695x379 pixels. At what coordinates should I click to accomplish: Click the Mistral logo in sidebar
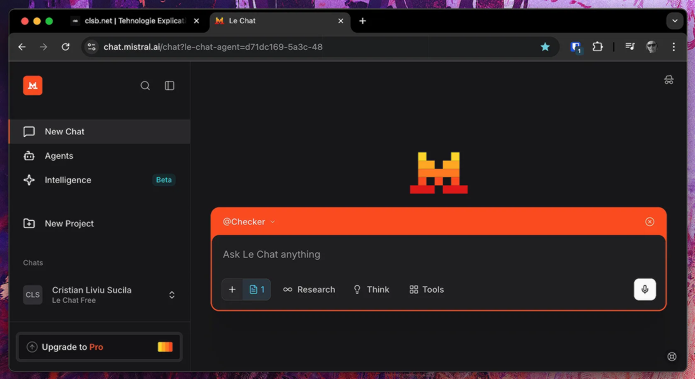[x=33, y=86]
